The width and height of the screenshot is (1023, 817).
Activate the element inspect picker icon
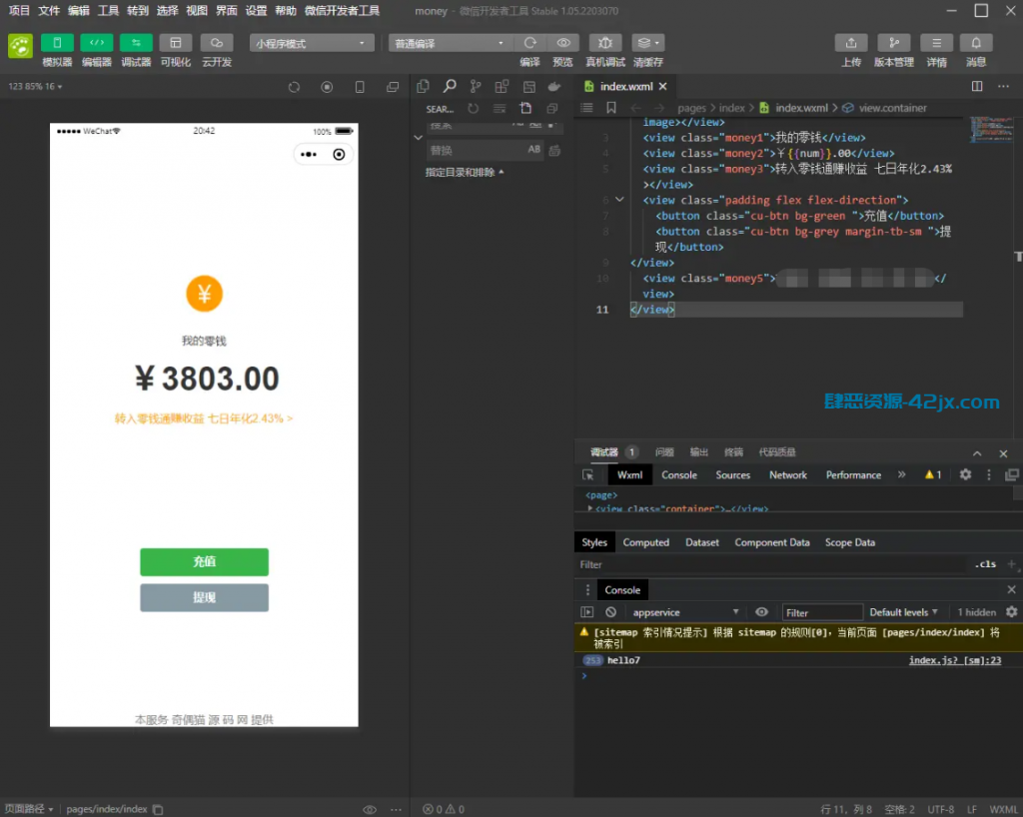[587, 475]
